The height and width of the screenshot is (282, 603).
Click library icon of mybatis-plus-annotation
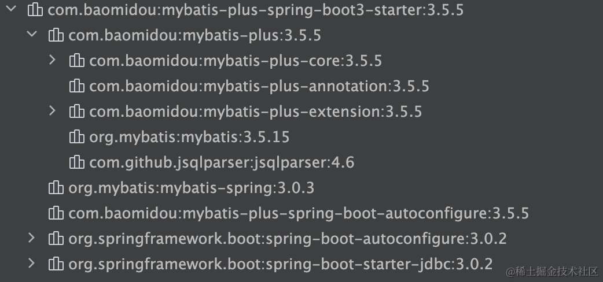click(77, 86)
